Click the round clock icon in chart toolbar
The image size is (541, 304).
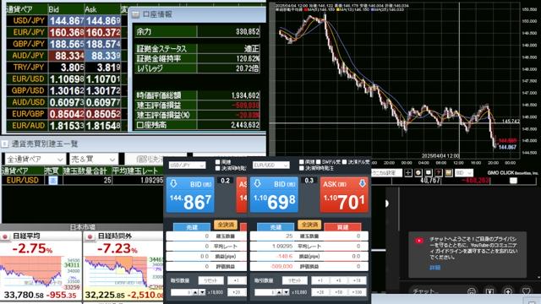tap(418, 172)
